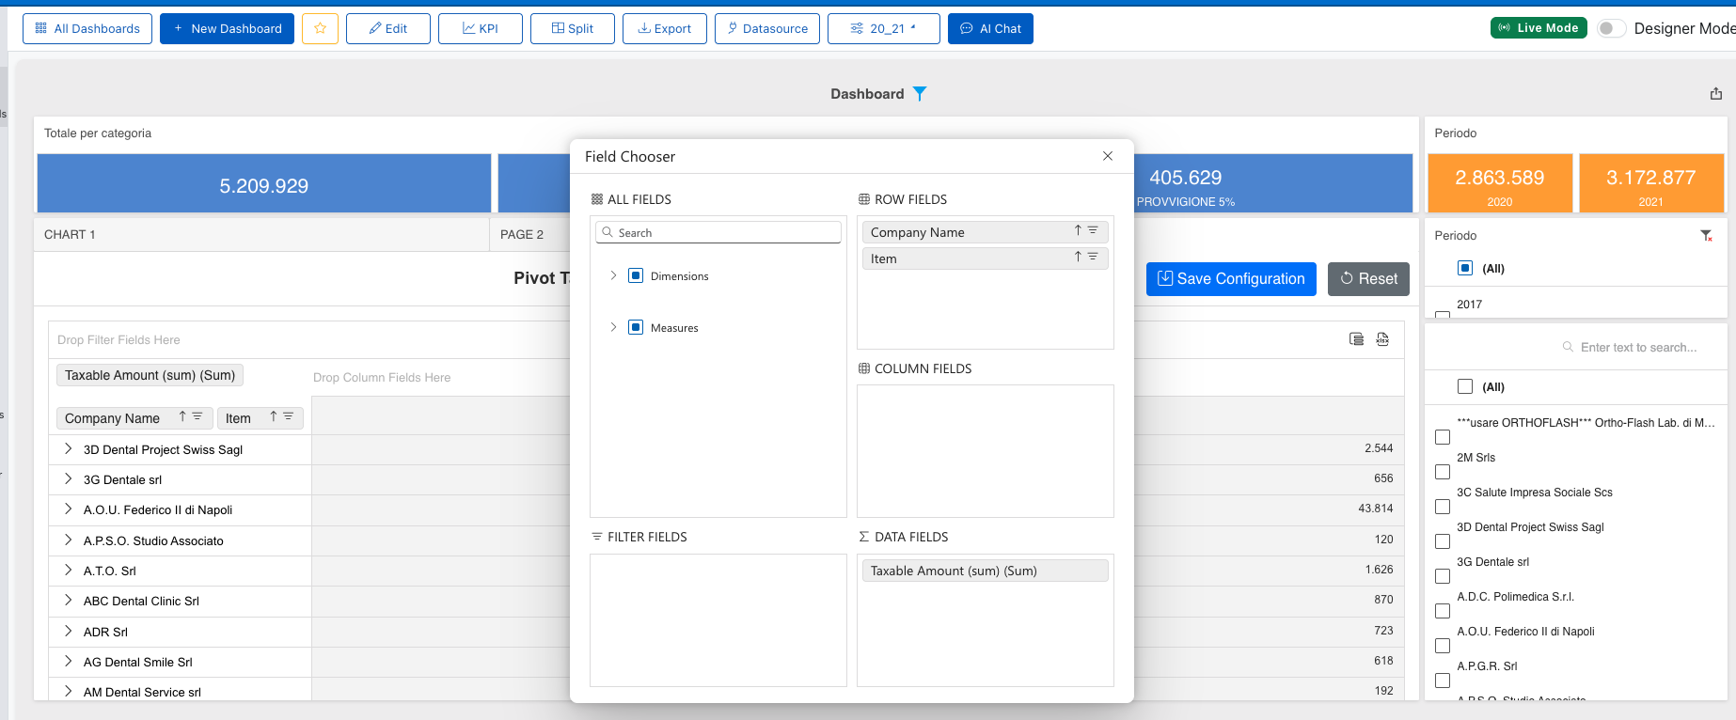Viewport: 1736px width, 720px height.
Task: Check (All) in the company list filter
Action: [1465, 386]
